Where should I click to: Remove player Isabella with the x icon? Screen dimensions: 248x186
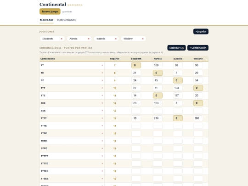click(x=116, y=39)
